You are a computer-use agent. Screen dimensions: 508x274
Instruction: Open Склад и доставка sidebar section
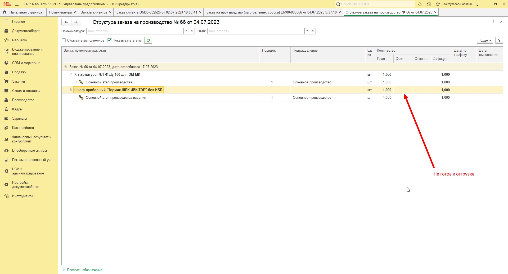(26, 91)
